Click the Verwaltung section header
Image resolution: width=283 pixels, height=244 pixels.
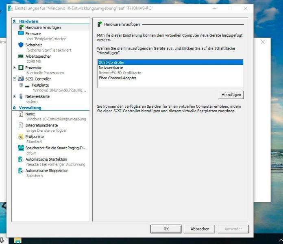[30, 108]
